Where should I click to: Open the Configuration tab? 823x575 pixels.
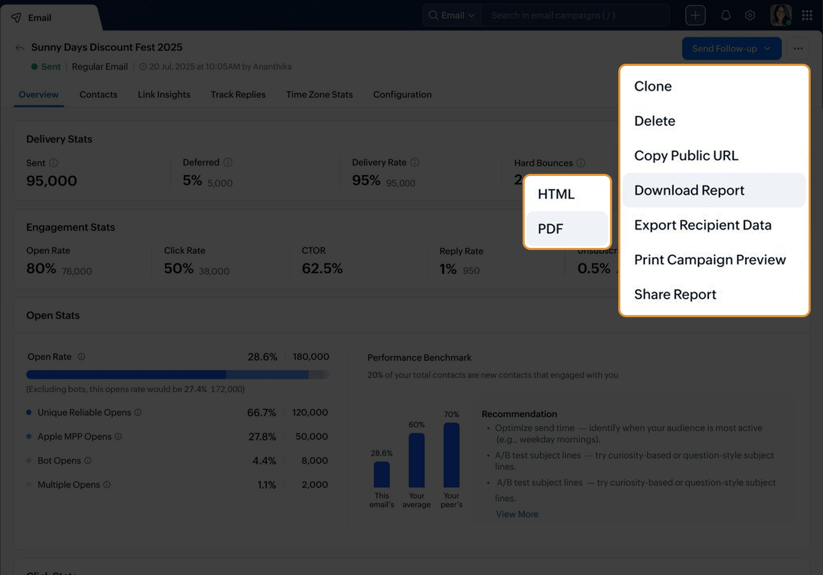coord(402,95)
